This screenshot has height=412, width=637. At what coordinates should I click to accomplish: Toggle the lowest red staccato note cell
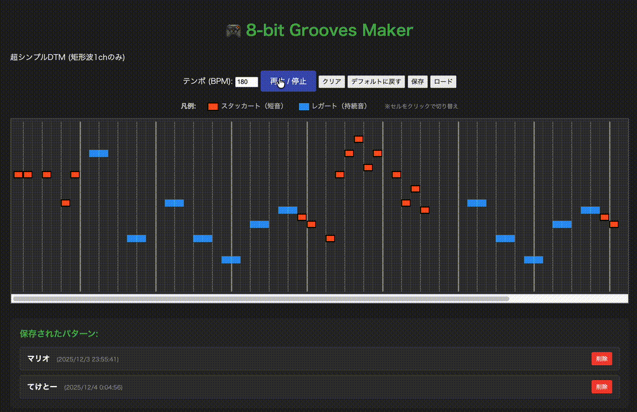(x=330, y=238)
